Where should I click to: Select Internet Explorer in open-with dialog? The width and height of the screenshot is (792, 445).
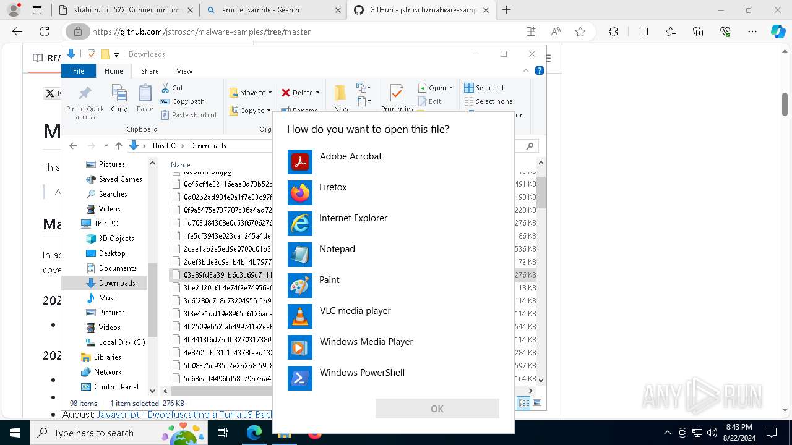(394, 224)
